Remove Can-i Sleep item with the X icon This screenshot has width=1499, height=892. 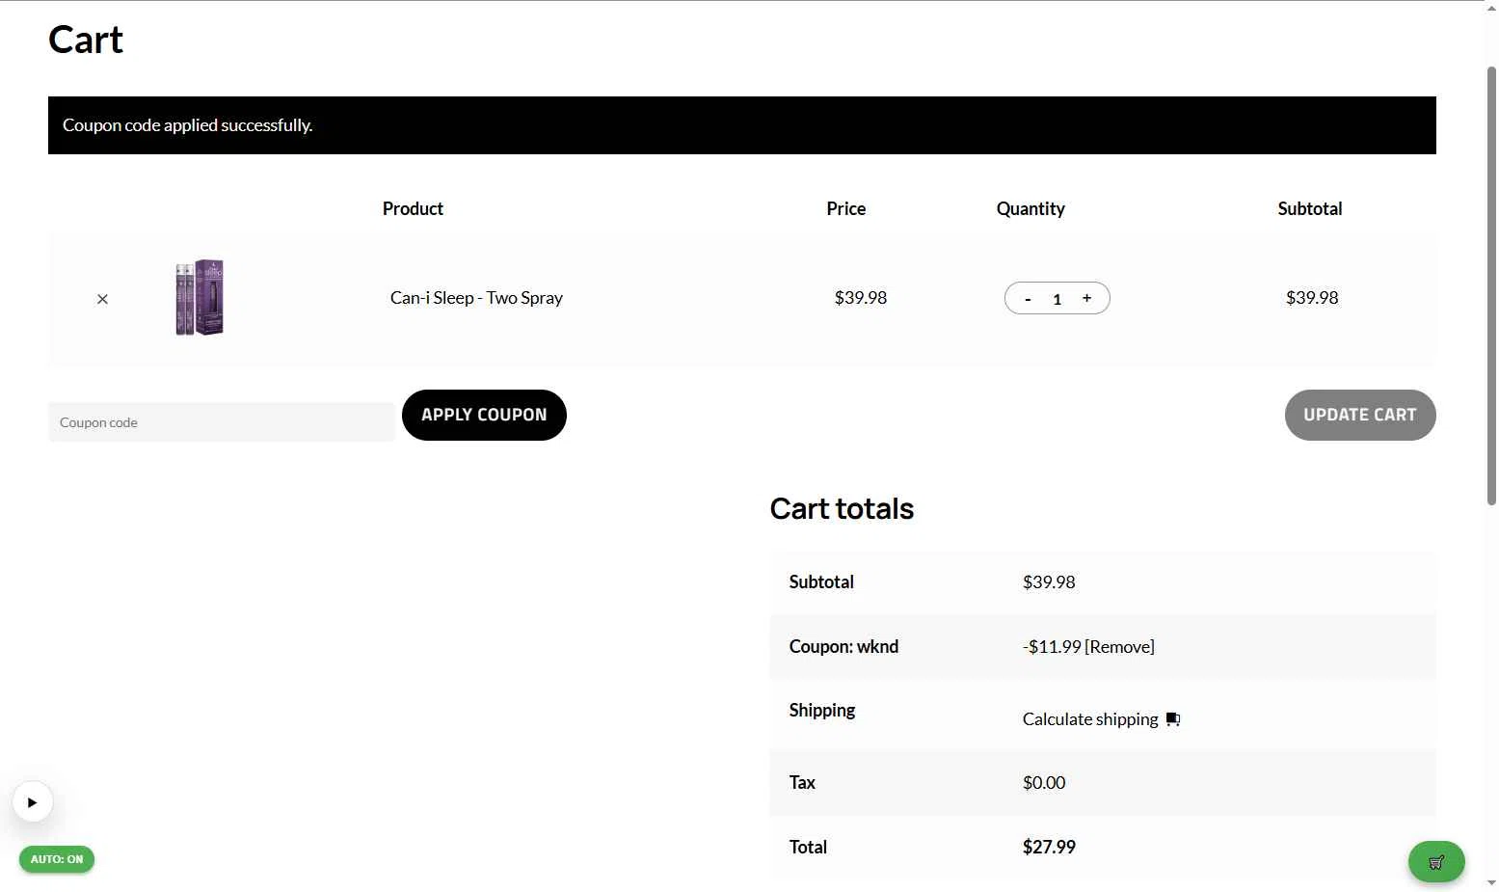pos(102,299)
